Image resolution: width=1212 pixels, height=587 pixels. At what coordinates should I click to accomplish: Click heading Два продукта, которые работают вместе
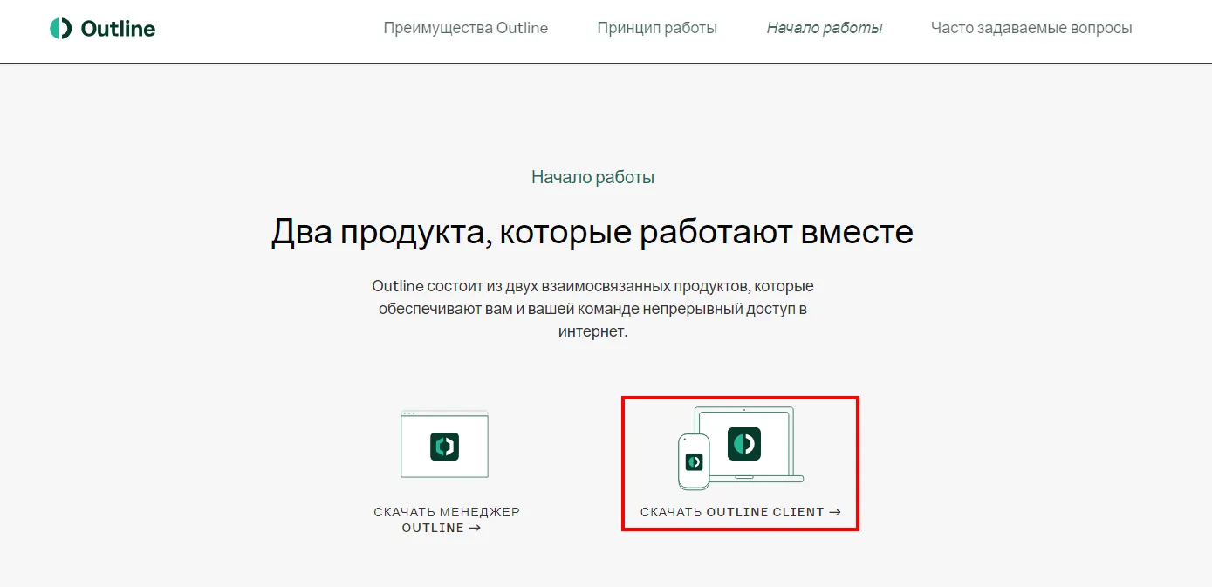pyautogui.click(x=592, y=233)
